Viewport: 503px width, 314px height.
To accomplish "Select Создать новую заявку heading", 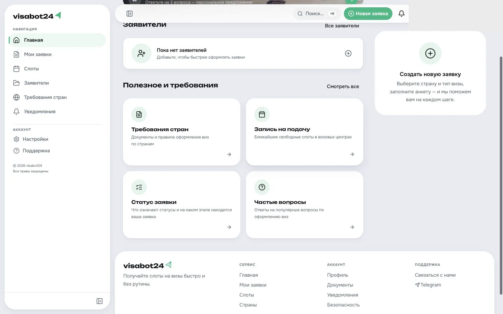I will (430, 74).
